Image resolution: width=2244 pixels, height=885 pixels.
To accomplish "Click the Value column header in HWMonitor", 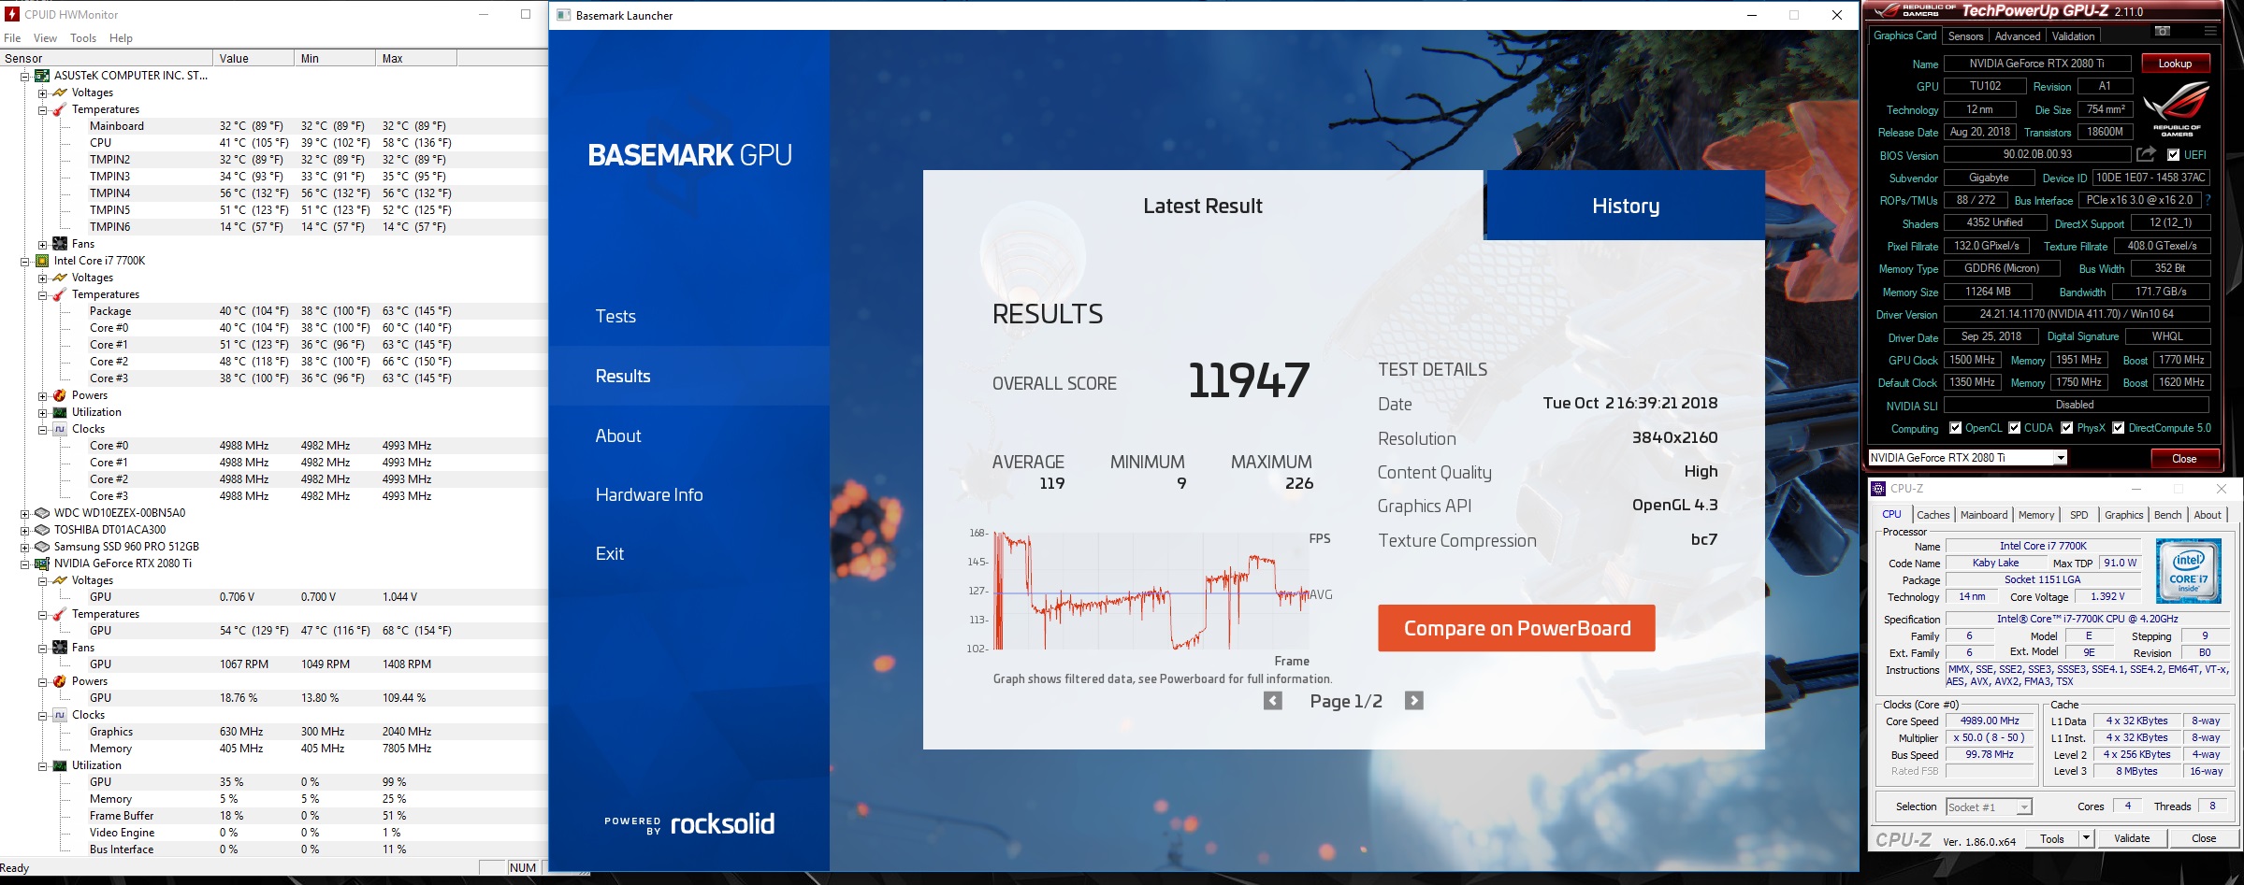I will tap(253, 58).
